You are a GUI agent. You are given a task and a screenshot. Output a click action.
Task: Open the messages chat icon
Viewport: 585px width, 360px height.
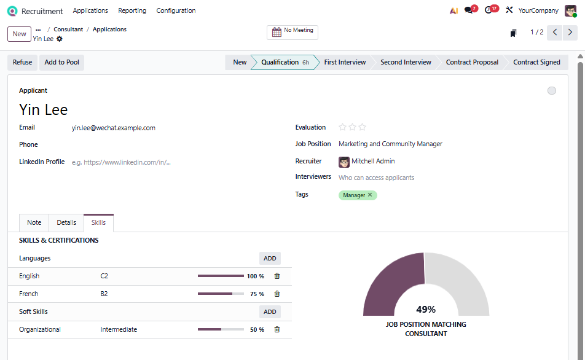469,10
